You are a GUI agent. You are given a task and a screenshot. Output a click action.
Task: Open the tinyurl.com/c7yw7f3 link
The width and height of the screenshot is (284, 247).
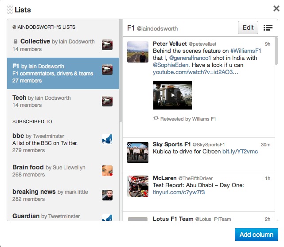[179, 192]
